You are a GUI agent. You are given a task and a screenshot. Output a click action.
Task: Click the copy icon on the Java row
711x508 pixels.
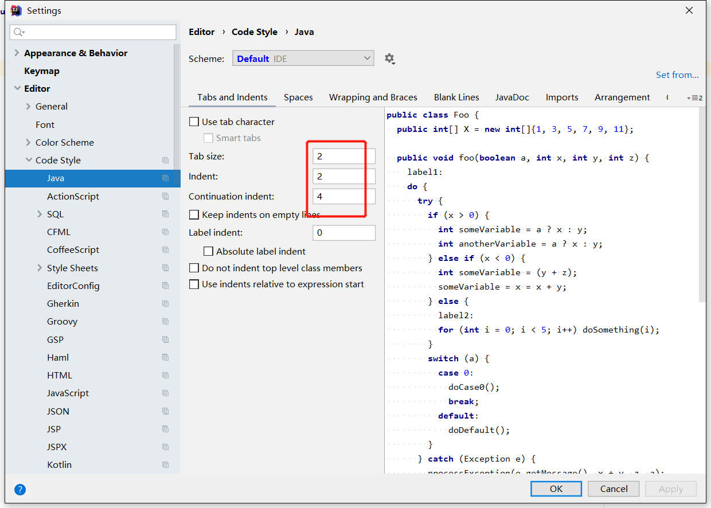(165, 178)
